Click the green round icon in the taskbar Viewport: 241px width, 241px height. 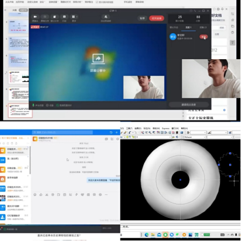165,235
